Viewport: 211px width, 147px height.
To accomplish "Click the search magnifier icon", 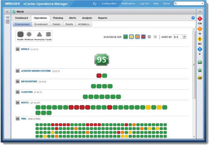I will [176, 3].
